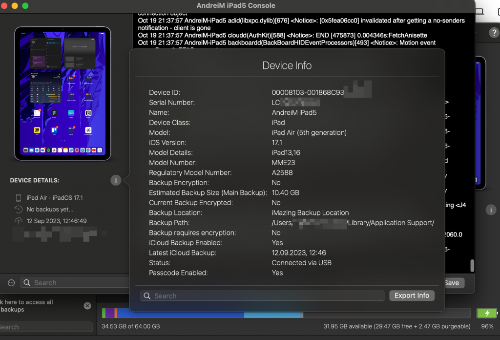Click the Model Number value MME23
The width and height of the screenshot is (500, 340).
click(x=283, y=163)
